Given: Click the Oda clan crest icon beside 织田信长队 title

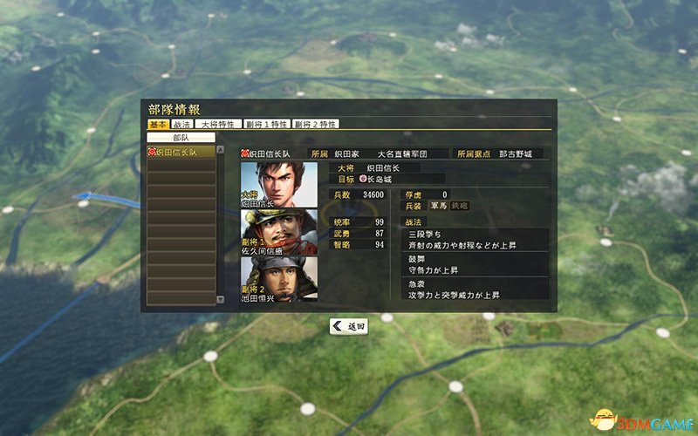Looking at the screenshot, I should coord(244,153).
